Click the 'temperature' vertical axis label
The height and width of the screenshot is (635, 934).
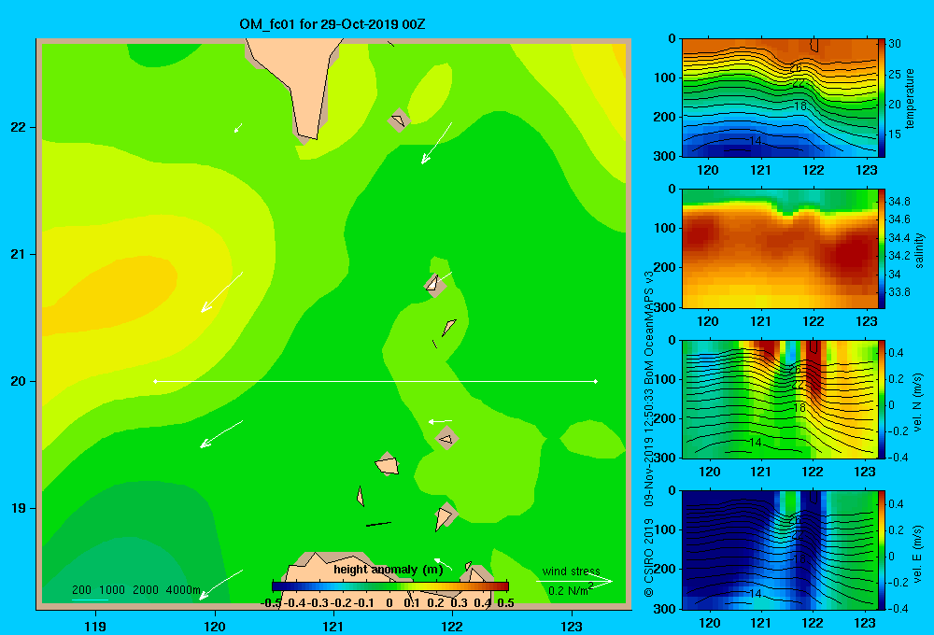(910, 98)
